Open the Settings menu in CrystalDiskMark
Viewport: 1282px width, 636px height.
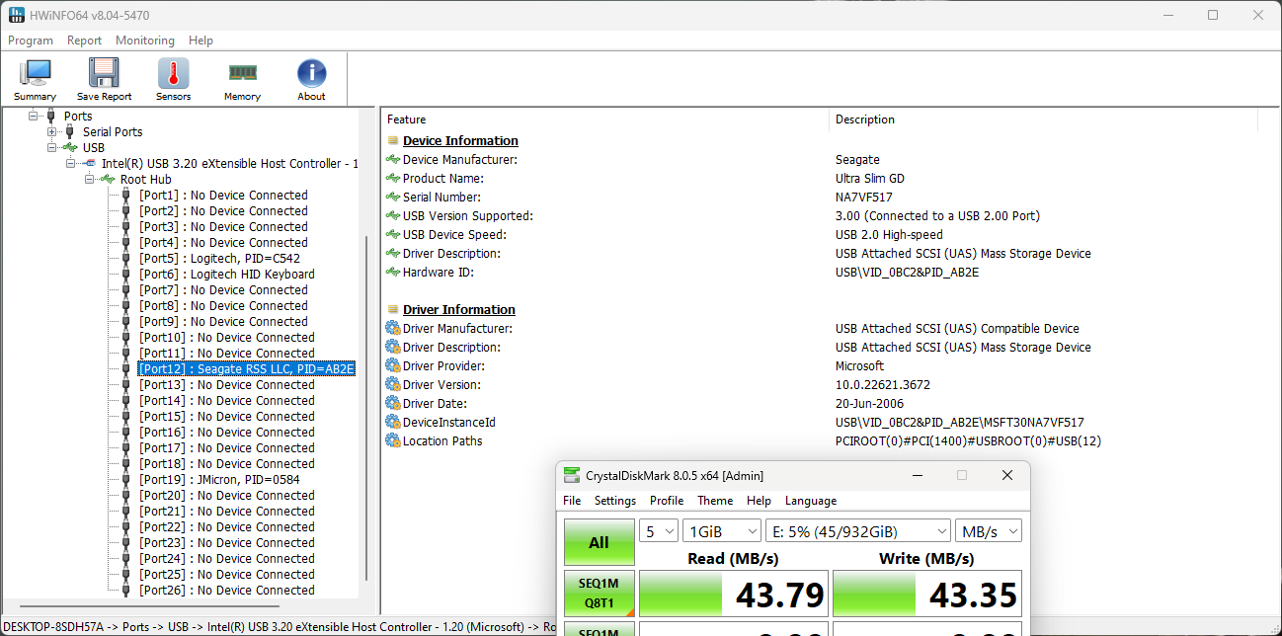[x=615, y=501]
